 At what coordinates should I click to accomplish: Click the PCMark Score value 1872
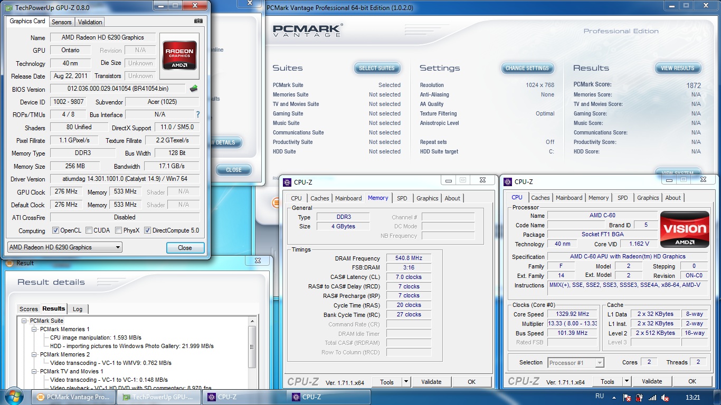click(x=694, y=85)
